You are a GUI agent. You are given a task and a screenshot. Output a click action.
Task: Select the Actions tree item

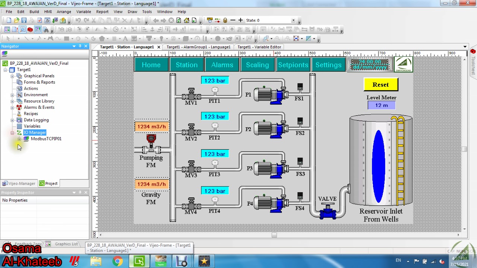pos(31,89)
